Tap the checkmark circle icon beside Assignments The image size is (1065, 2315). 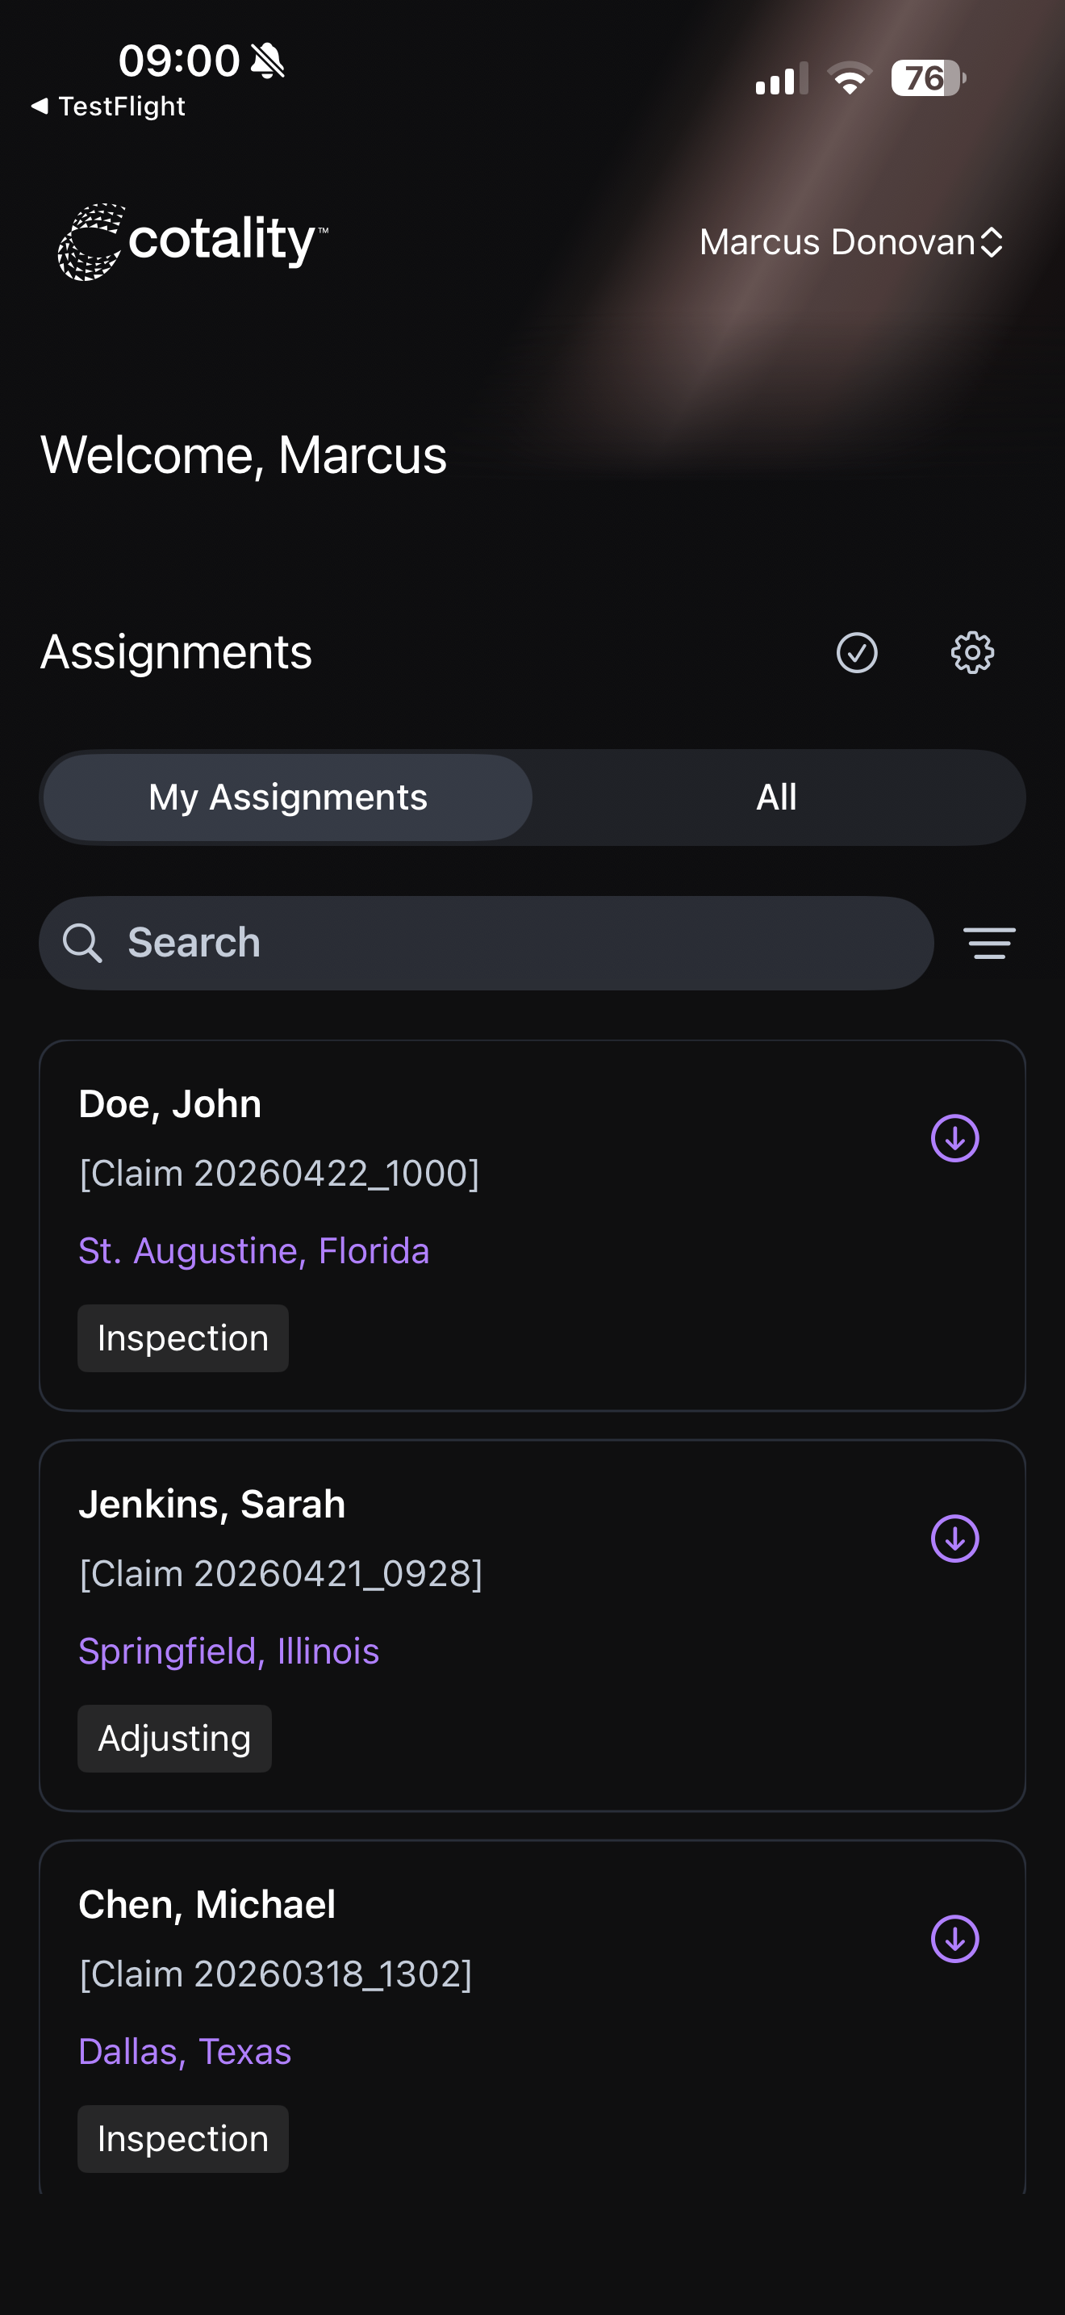click(857, 652)
